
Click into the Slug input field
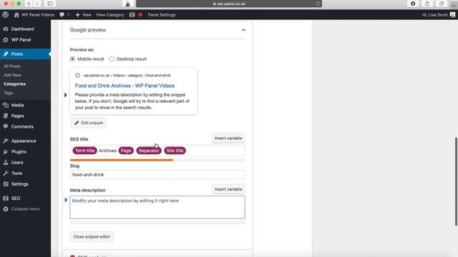[157, 174]
